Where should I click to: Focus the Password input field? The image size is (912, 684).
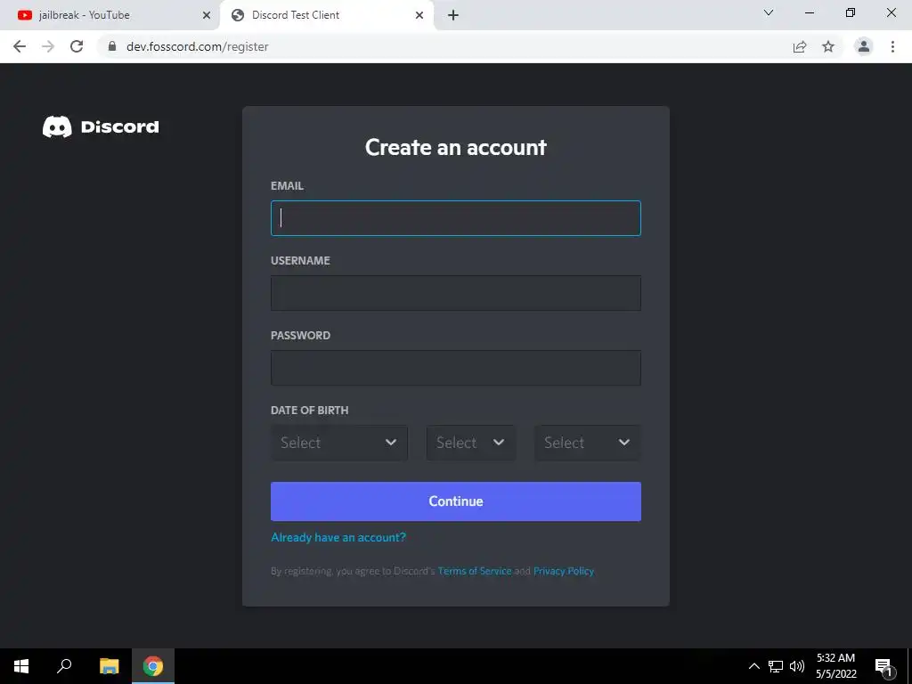[x=456, y=368]
